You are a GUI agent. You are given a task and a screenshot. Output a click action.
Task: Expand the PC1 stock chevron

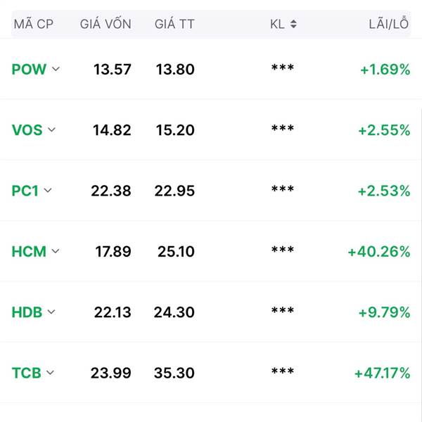48,191
